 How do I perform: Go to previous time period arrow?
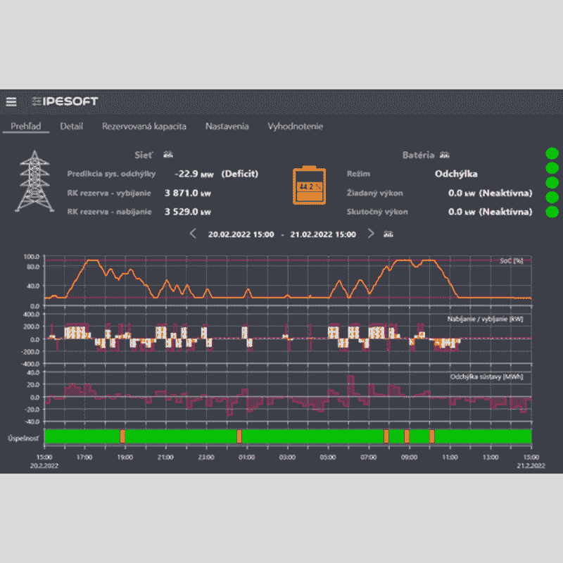pos(193,234)
